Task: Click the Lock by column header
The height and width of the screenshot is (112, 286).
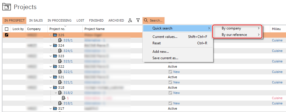Action: [x=18, y=29]
